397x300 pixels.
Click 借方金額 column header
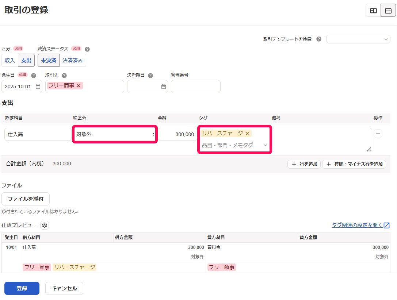tap(124, 238)
